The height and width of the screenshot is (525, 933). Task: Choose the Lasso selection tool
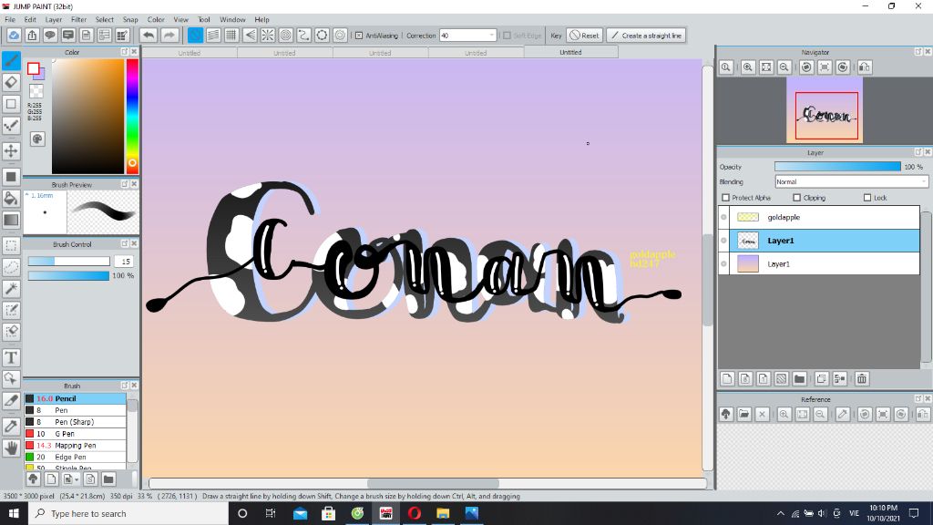pos(11,267)
